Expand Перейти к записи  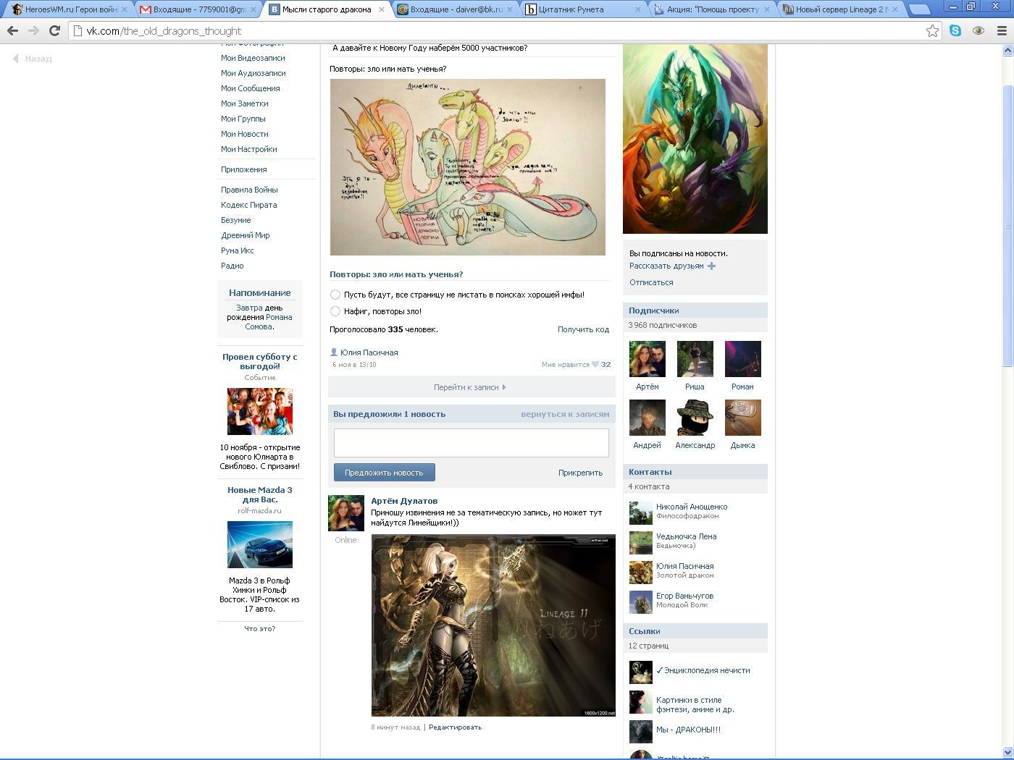point(471,387)
